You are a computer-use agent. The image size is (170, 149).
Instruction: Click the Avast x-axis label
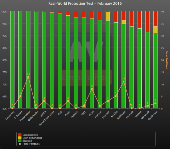click(x=67, y=113)
